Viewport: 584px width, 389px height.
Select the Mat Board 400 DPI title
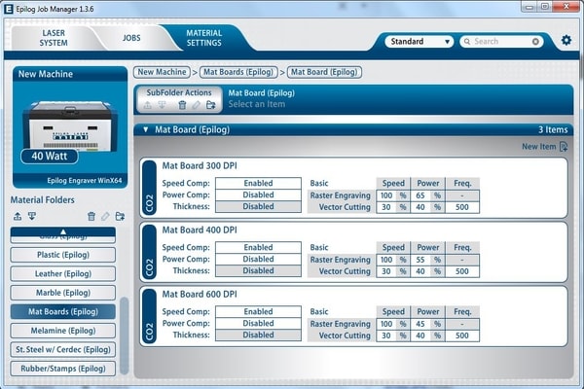[200, 230]
